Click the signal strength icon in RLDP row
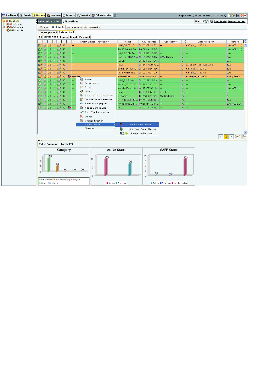Viewport: 257px width, 379px height. pyautogui.click(x=49, y=65)
